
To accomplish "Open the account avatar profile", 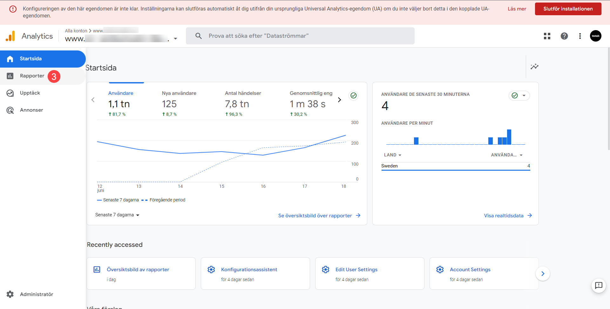I will [595, 36].
